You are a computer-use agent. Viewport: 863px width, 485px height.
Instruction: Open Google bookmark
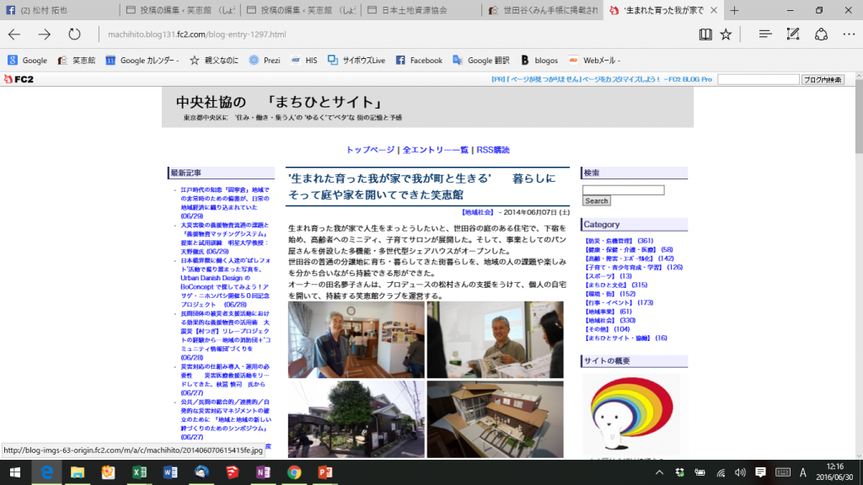tap(27, 60)
